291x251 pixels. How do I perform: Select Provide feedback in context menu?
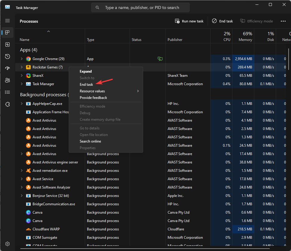click(106, 98)
